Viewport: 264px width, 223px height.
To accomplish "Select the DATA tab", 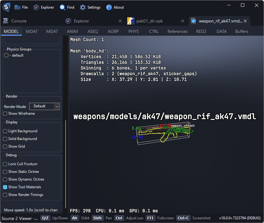I will [221, 31].
